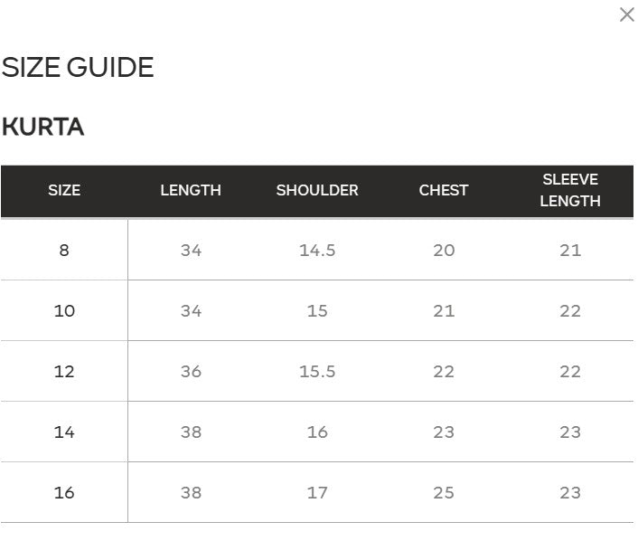
Task: Select the size 14 row label
Action: 64,432
